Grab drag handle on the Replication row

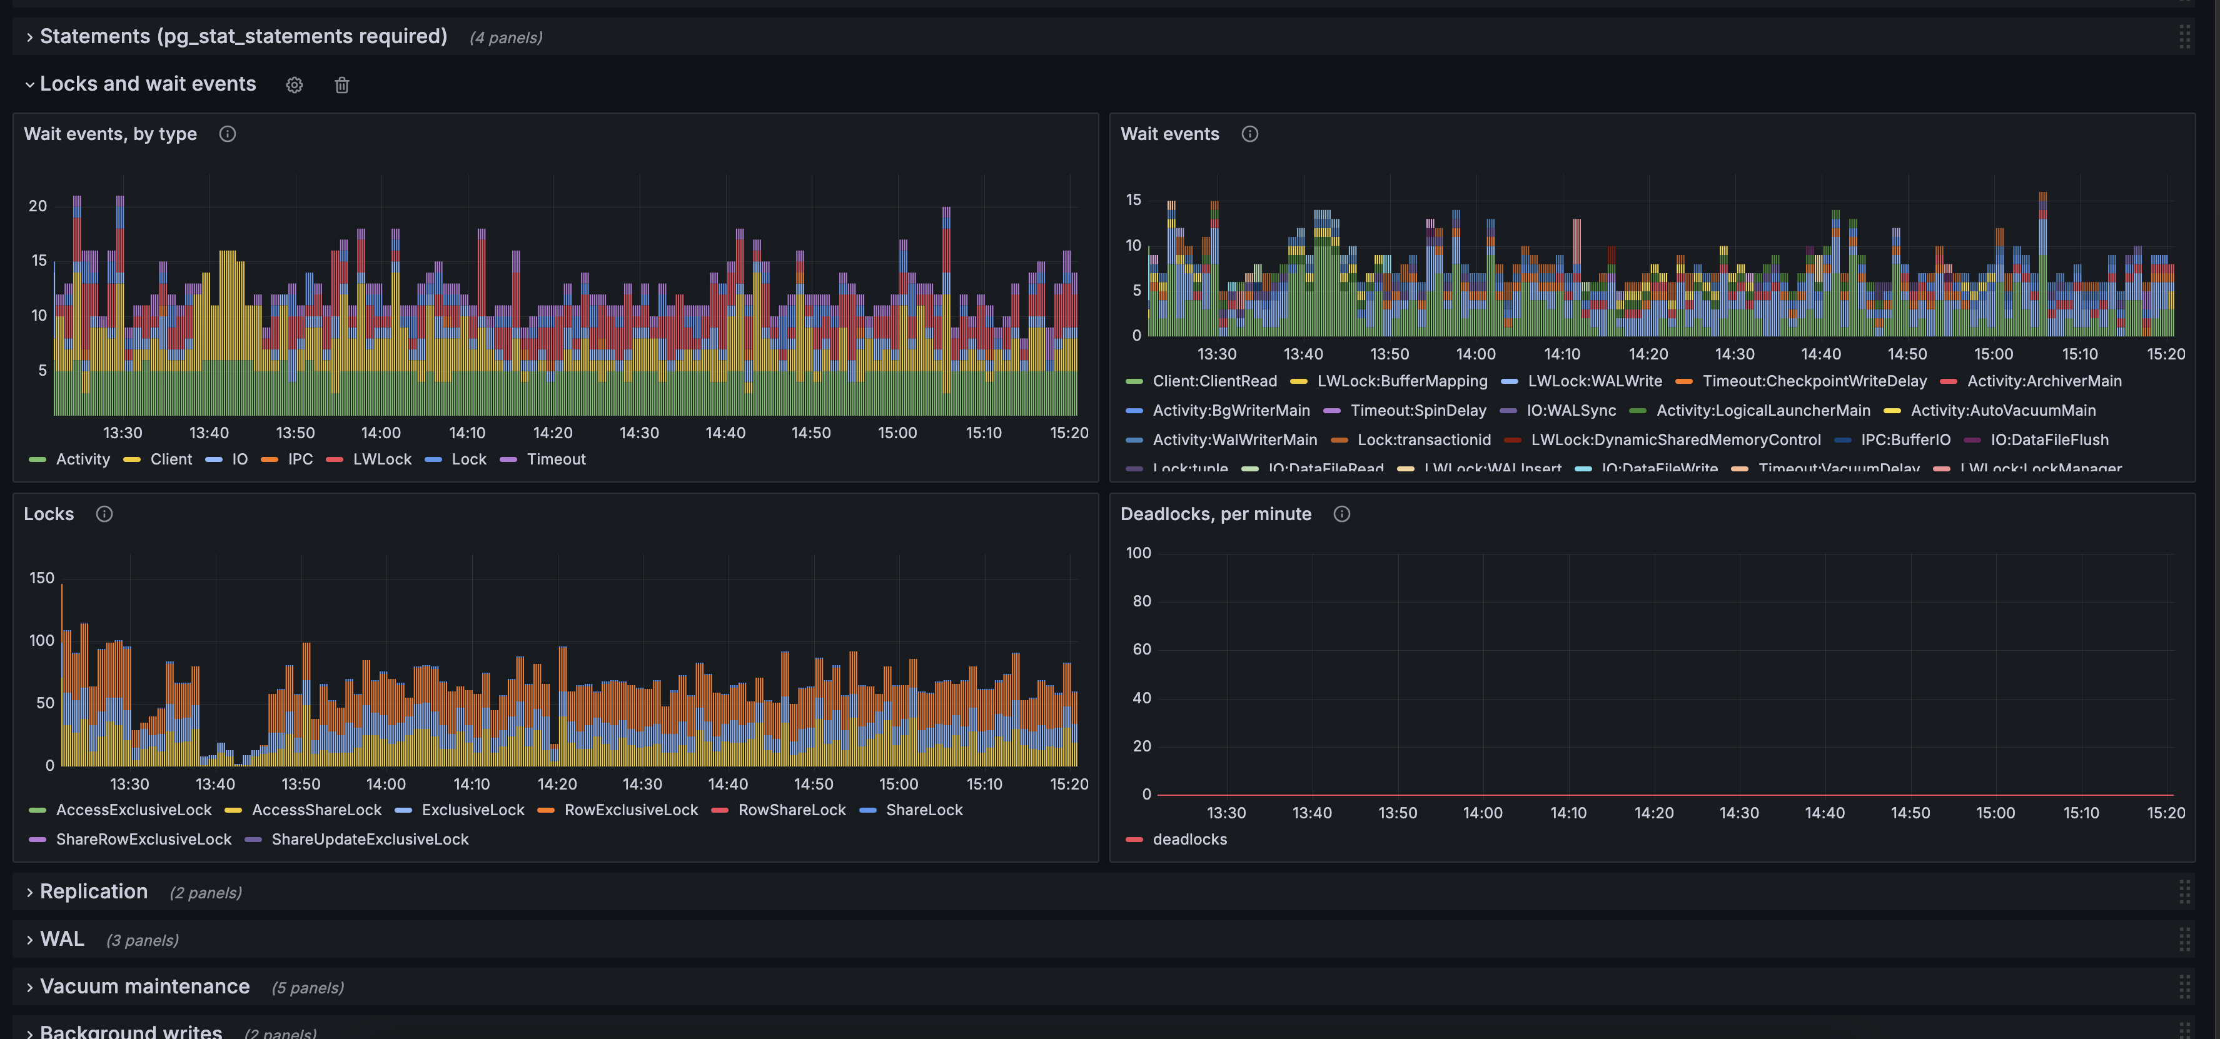[2184, 891]
